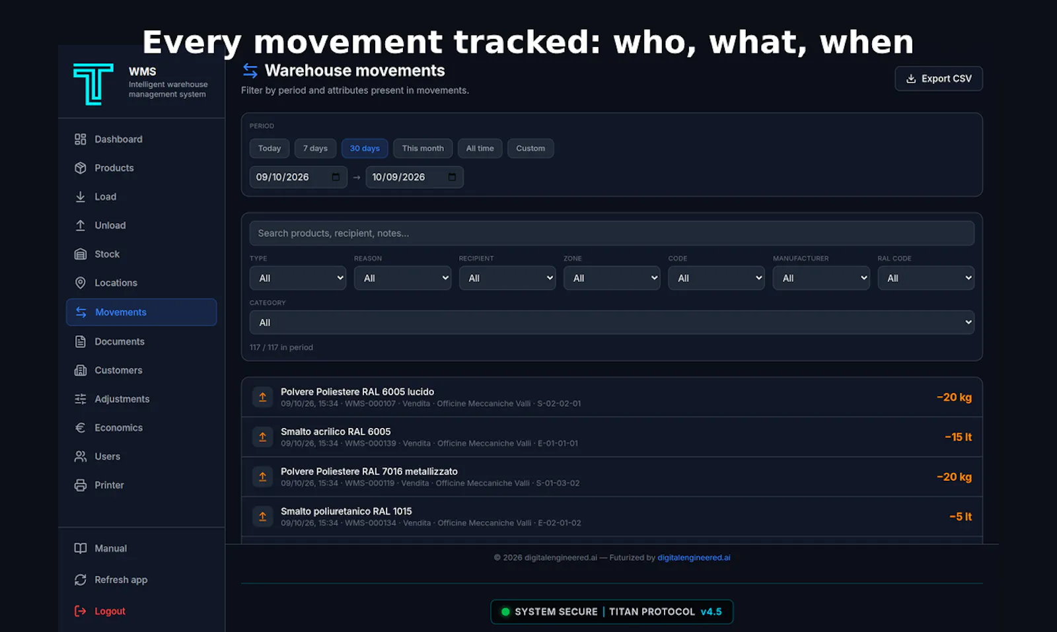Select the 30 days period filter
The width and height of the screenshot is (1057, 632).
coord(365,149)
